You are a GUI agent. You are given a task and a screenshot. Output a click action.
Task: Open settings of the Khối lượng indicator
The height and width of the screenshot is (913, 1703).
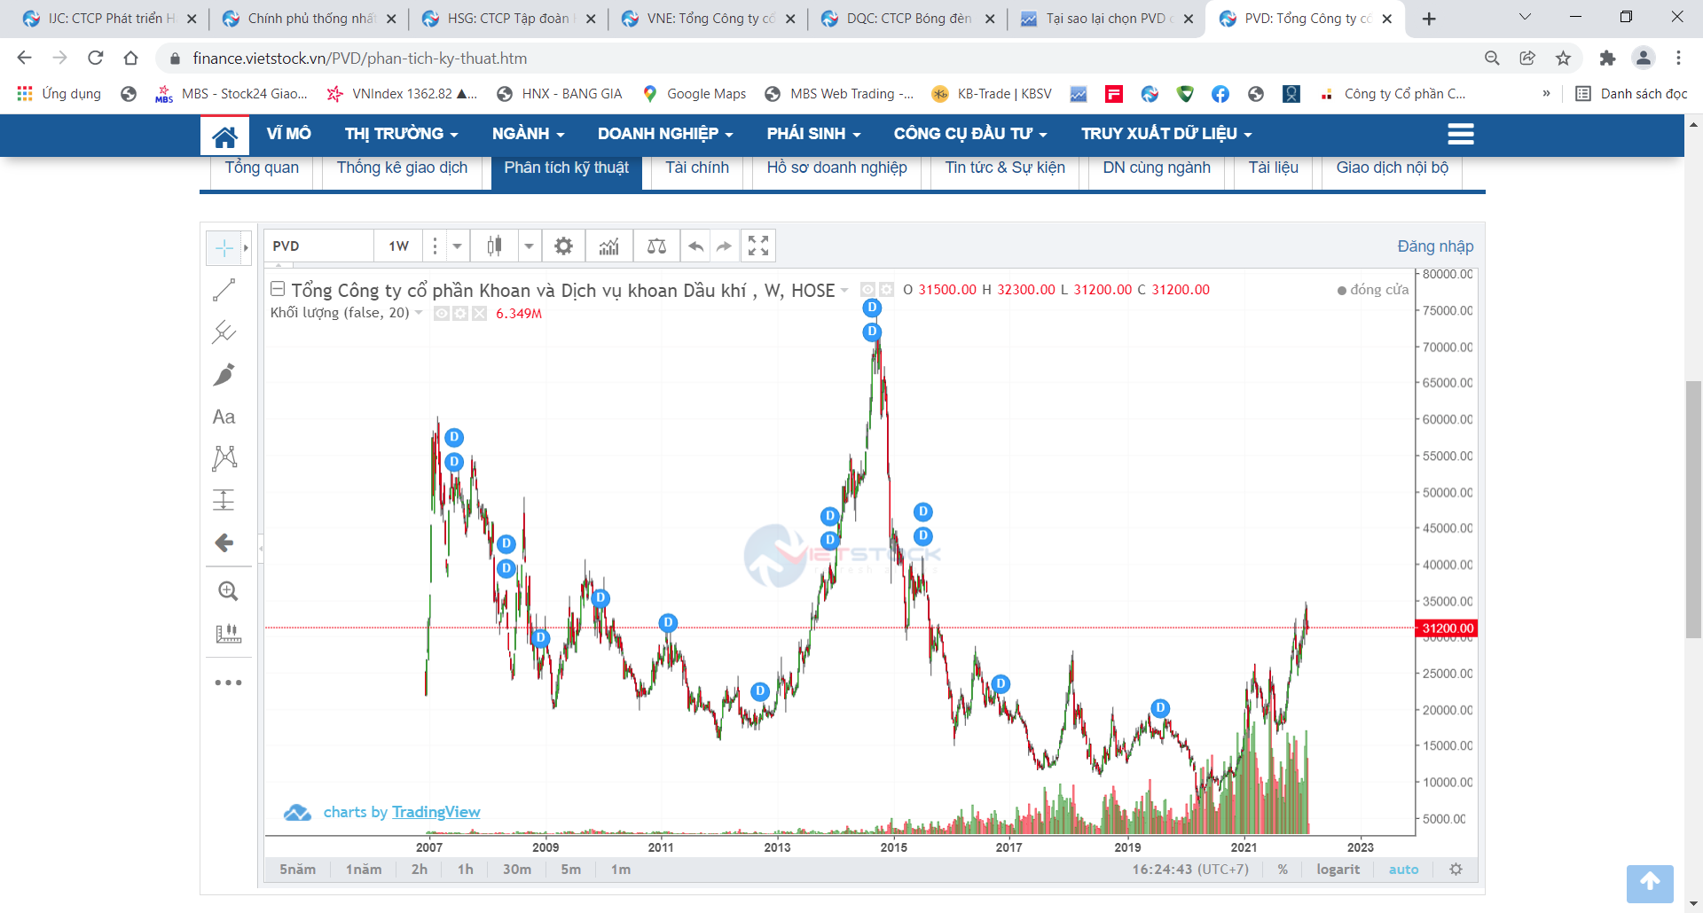[x=460, y=313]
